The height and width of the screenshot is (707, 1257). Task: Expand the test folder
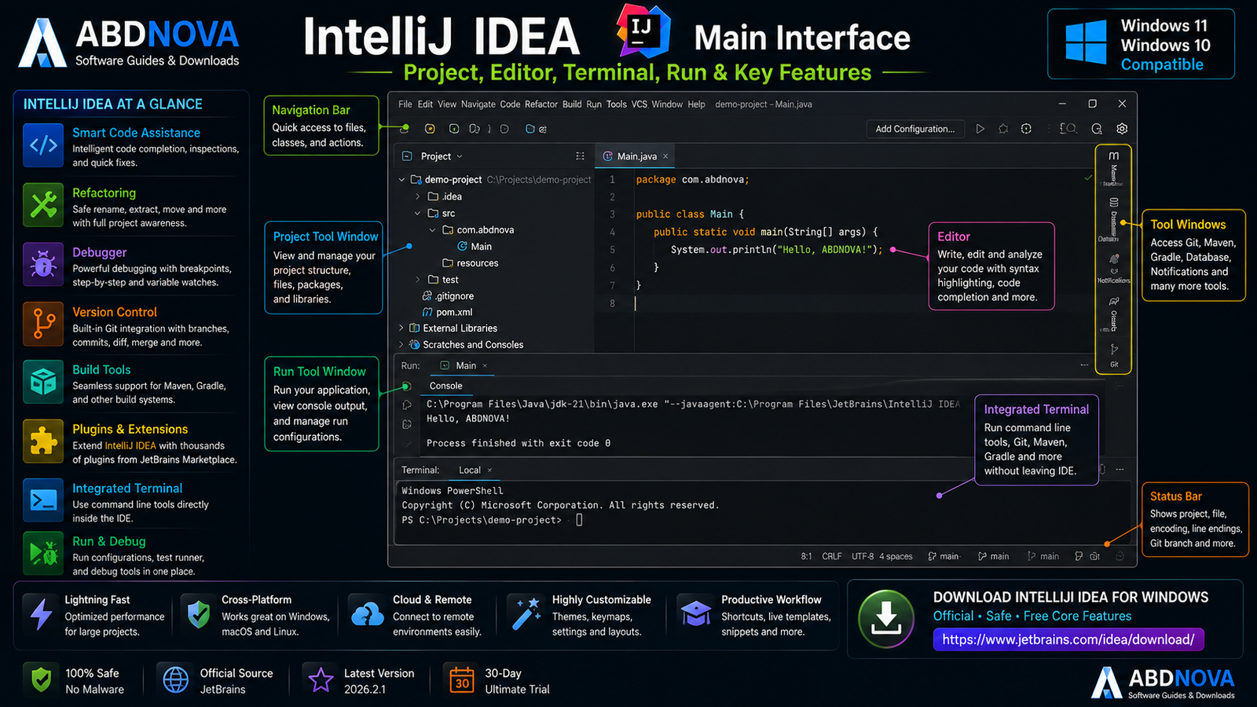(418, 280)
